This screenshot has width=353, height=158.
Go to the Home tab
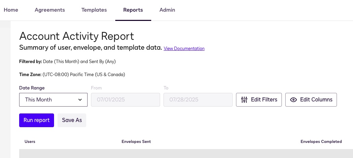tap(11, 10)
